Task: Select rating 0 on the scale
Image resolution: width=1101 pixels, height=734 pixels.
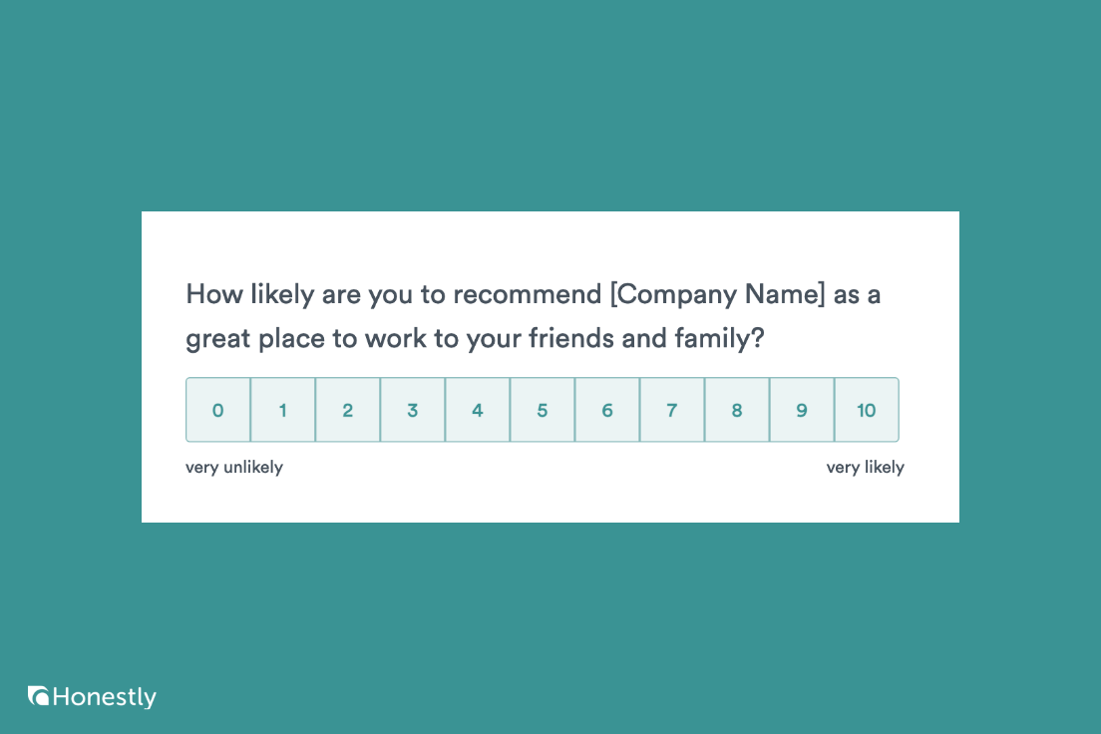Action: coord(218,410)
